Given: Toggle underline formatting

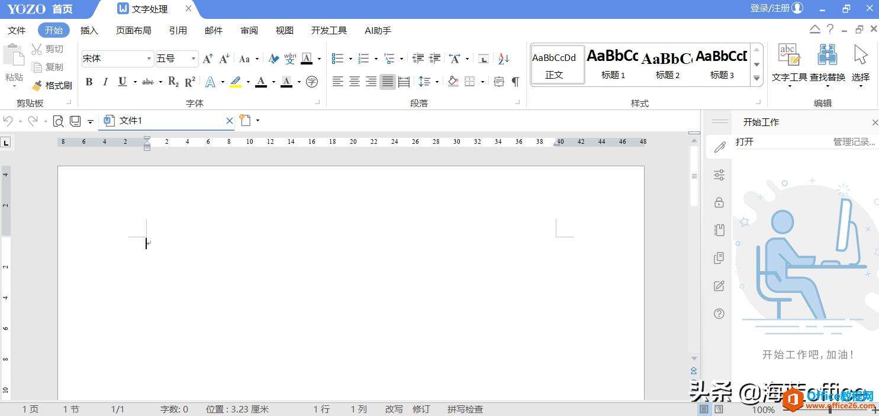Looking at the screenshot, I should point(123,82).
